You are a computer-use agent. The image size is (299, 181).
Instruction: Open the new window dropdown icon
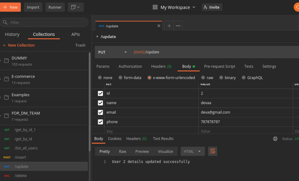point(76,7)
